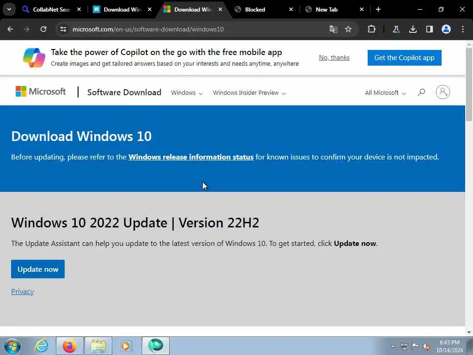Expand the Windows Insider Preview menu

(249, 92)
